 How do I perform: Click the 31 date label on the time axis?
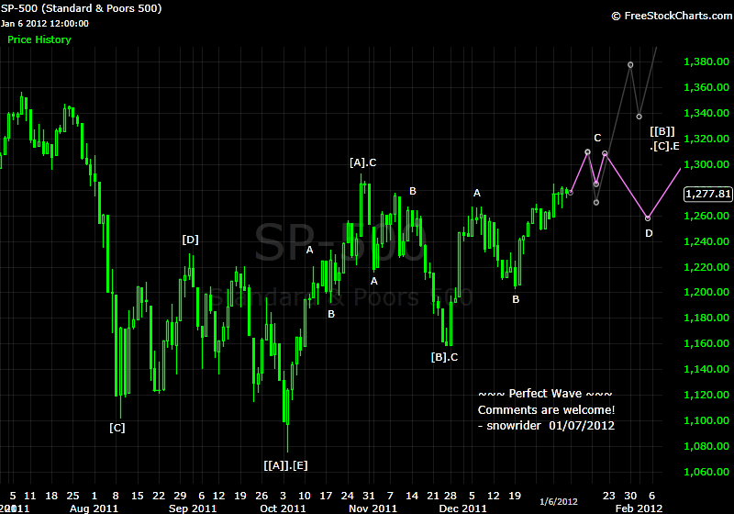(x=369, y=496)
